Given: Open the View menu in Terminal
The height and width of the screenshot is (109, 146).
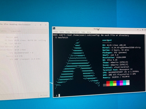Looking at the screenshot, I should (x=68, y=32).
